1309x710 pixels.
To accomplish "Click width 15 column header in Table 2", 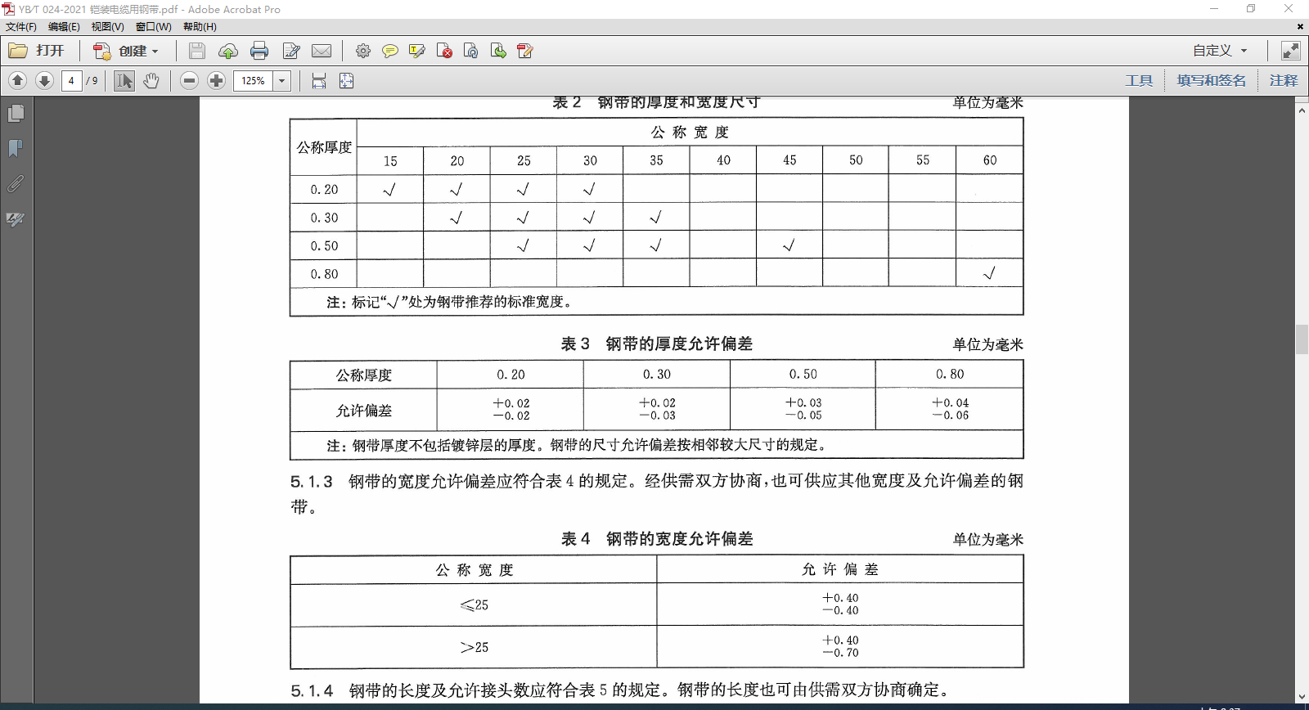I will [x=390, y=161].
